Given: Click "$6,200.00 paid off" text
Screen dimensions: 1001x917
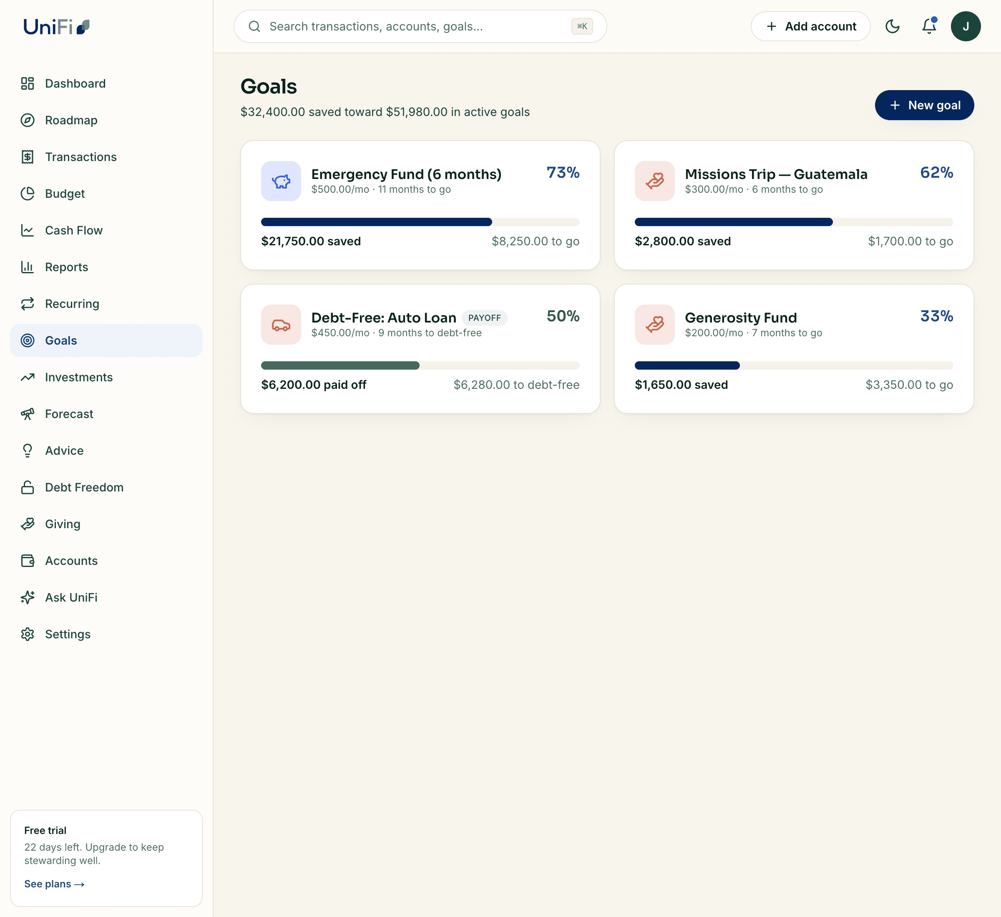Looking at the screenshot, I should tap(314, 385).
